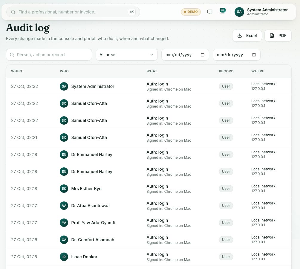
Task: Select Isaac Donkor name
Action: coord(84,256)
